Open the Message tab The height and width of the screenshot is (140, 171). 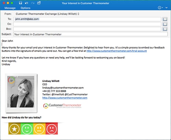[10, 8]
